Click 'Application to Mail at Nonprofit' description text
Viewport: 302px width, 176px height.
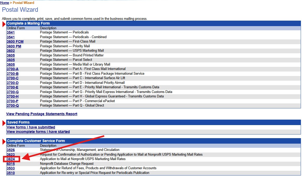[x=83, y=159]
